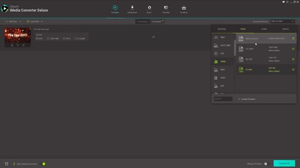Click edit checkbox for Same as source preset
The width and height of the screenshot is (300, 168).
coord(293,38)
